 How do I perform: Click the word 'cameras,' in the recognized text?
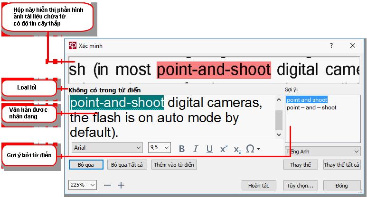click(x=235, y=102)
